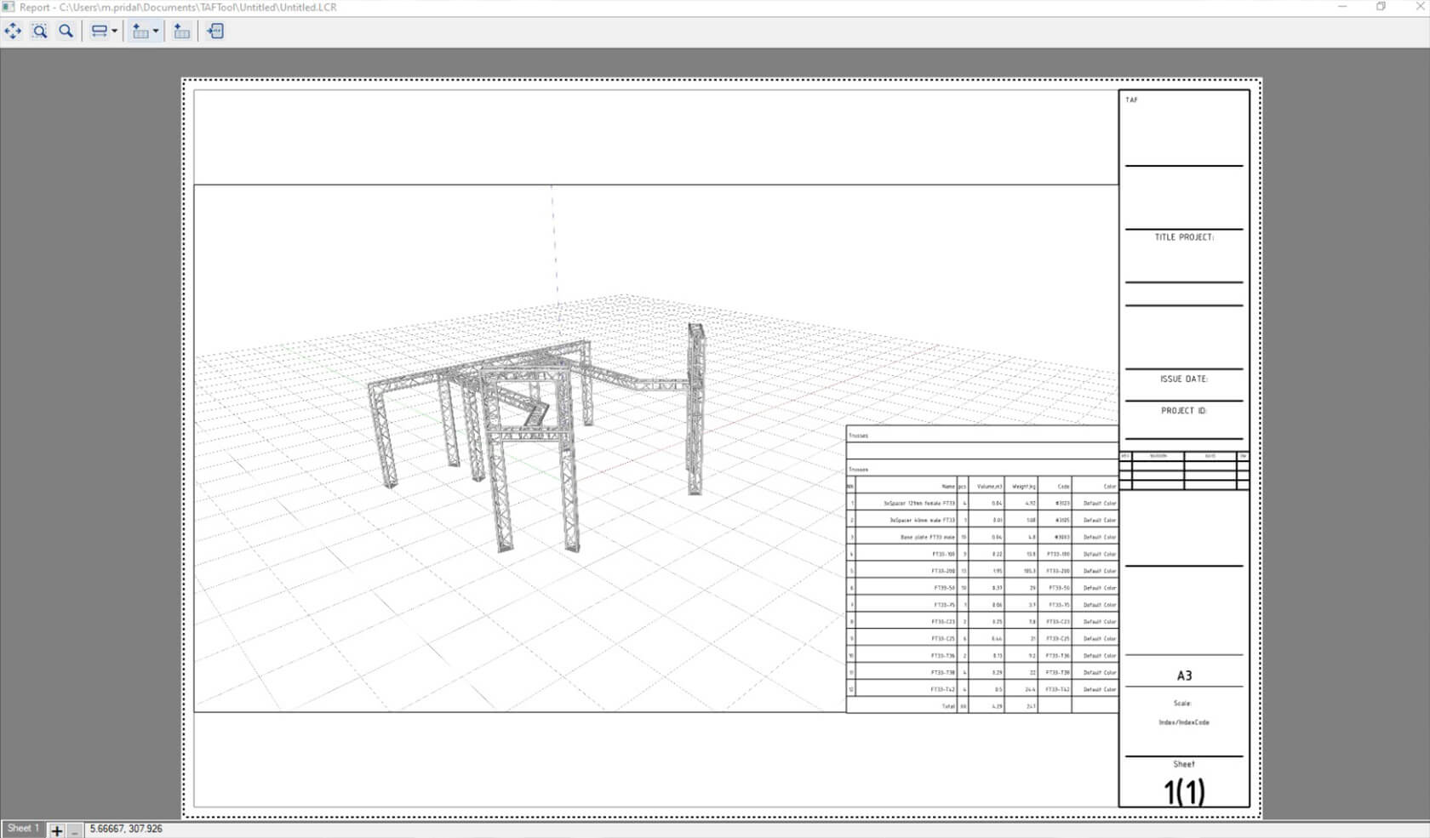Maximize the Report window
This screenshot has width=1430, height=838.
pyautogui.click(x=1381, y=7)
